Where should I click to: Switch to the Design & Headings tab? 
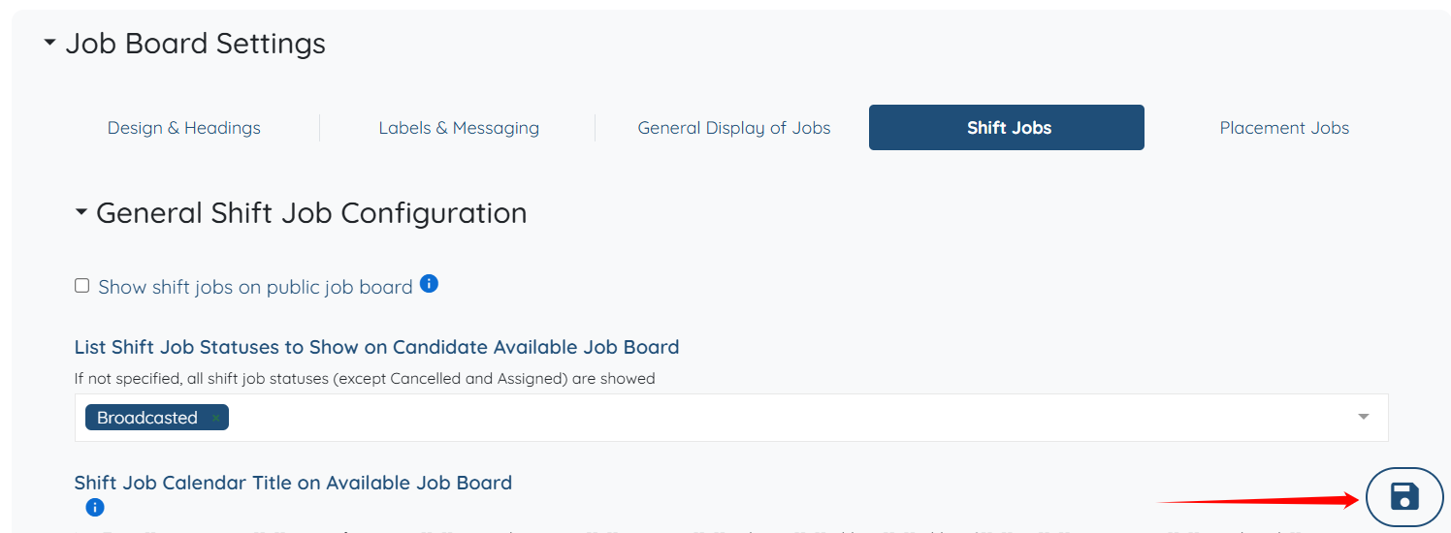click(184, 128)
